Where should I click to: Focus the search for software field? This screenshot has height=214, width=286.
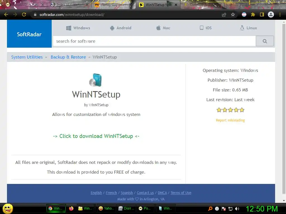click(x=154, y=41)
